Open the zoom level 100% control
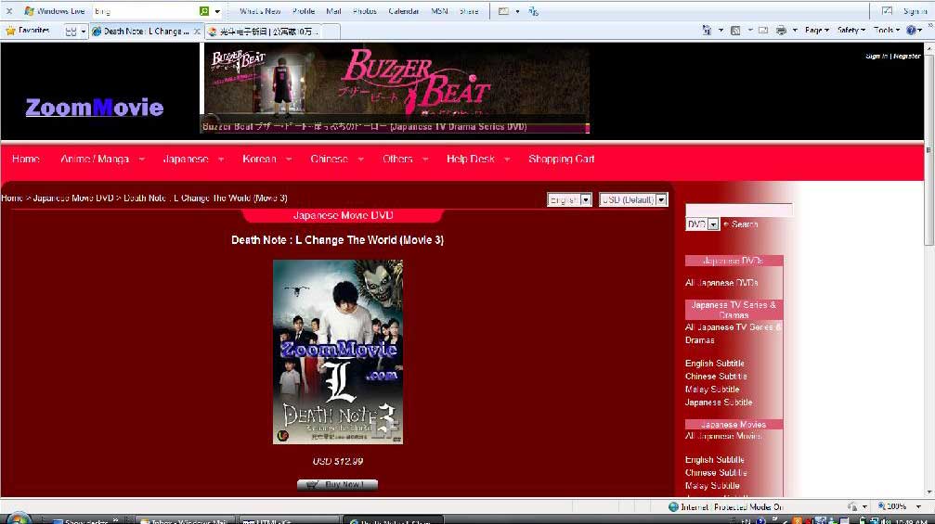The image size is (935, 524). click(x=898, y=506)
